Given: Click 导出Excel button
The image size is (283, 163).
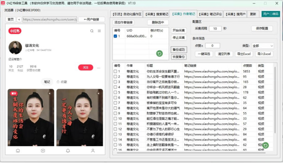Looking at the screenshot, I should point(244,54).
